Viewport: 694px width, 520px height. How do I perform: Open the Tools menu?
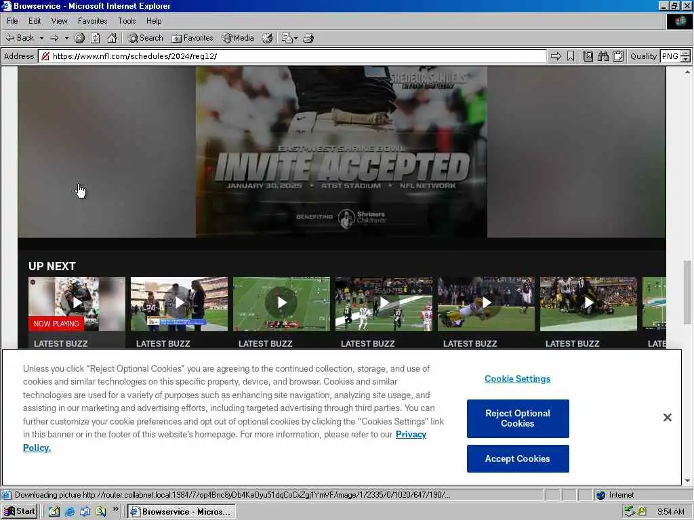click(x=127, y=21)
